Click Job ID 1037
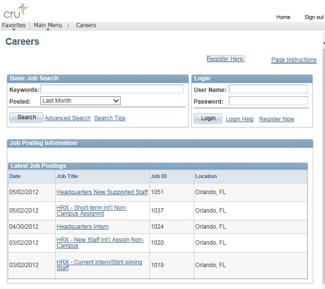 tap(157, 211)
